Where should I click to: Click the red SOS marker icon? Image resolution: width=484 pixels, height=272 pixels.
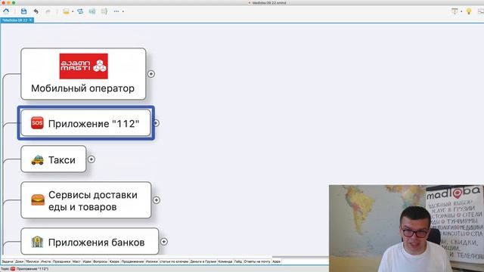[37, 123]
